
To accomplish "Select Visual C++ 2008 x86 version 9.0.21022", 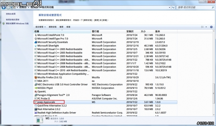I will 105,64.
